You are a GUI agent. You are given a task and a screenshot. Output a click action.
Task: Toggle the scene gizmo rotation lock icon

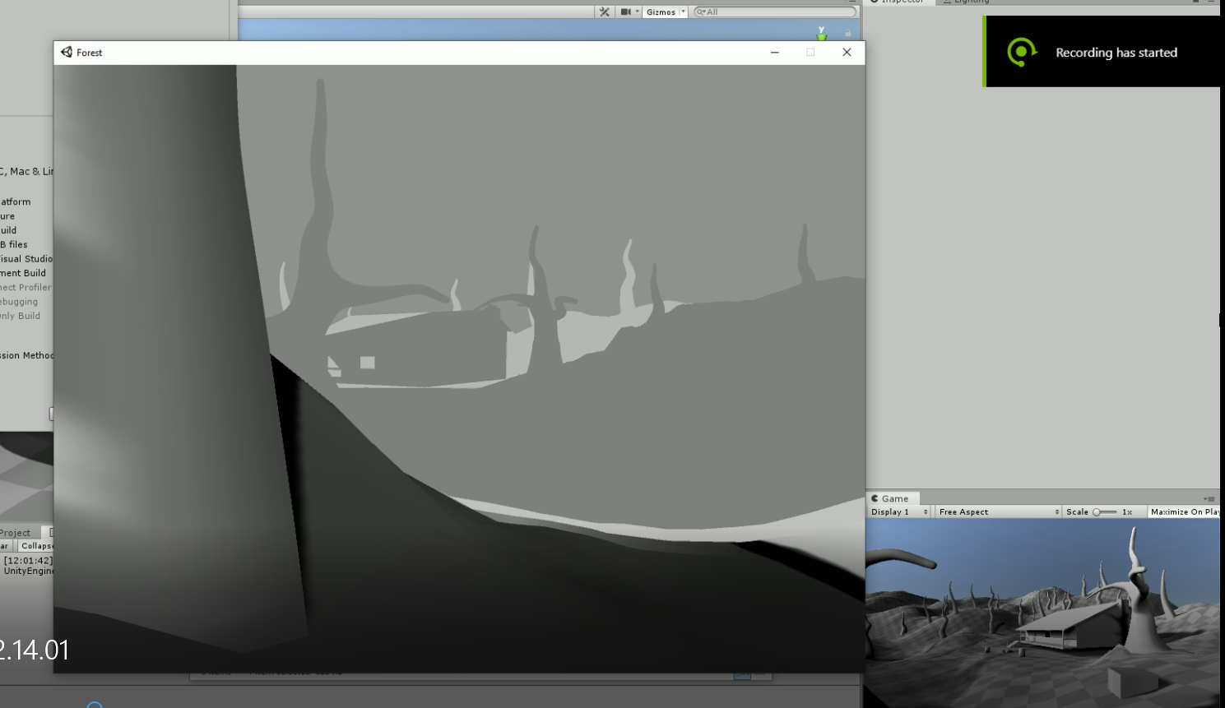pos(847,34)
